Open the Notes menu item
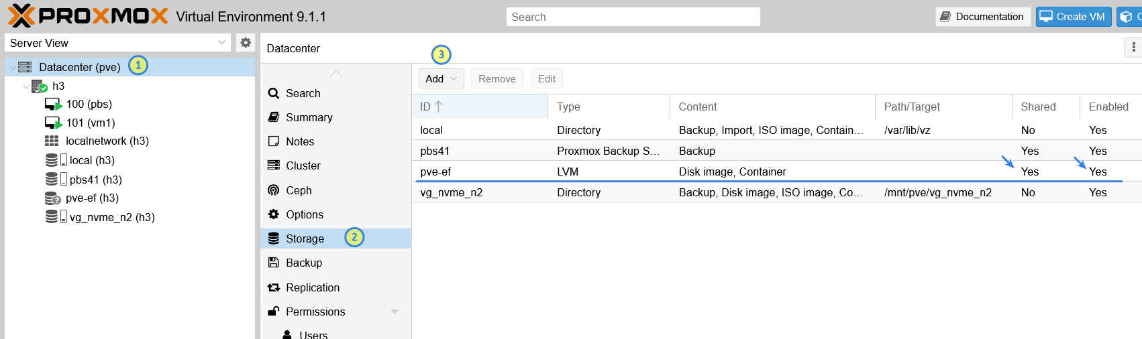Screen dimensions: 1142x339 point(335,141)
